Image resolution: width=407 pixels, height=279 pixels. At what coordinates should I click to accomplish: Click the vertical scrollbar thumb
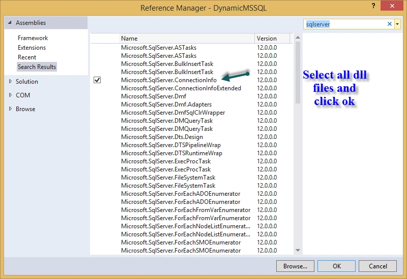click(x=298, y=73)
